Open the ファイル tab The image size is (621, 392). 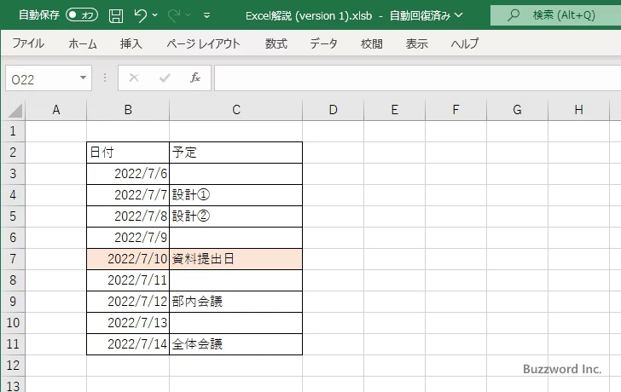pos(28,43)
